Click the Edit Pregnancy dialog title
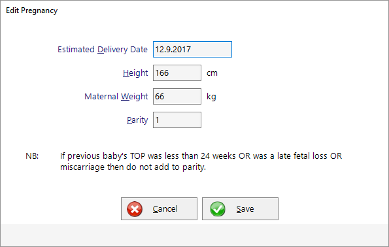The width and height of the screenshot is (389, 247). (x=32, y=10)
